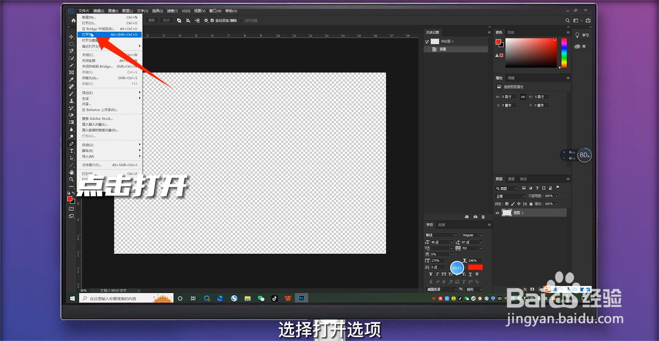
Task: Click the layer fx style icon
Action: click(x=525, y=289)
